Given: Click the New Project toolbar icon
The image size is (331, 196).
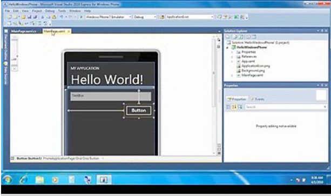Looking at the screenshot, I should click(x=9, y=17).
